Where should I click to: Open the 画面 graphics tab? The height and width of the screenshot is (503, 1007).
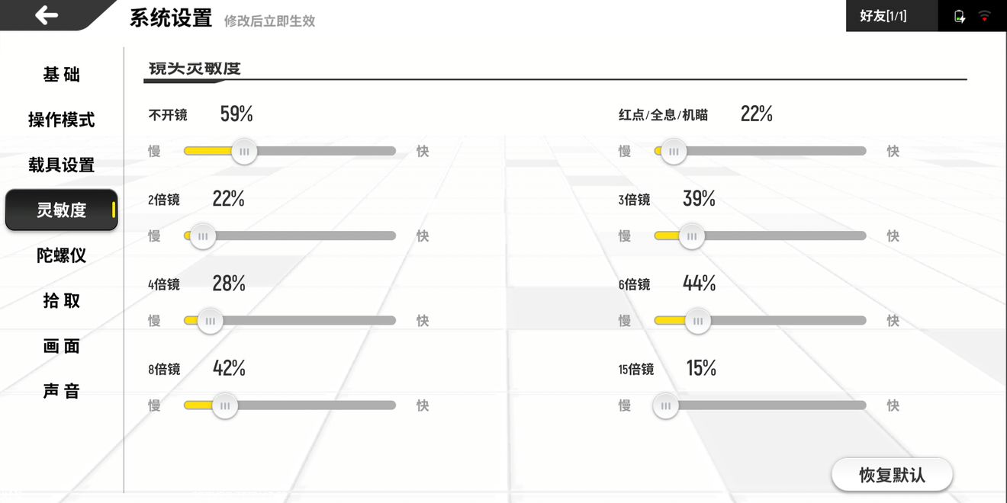coord(62,346)
